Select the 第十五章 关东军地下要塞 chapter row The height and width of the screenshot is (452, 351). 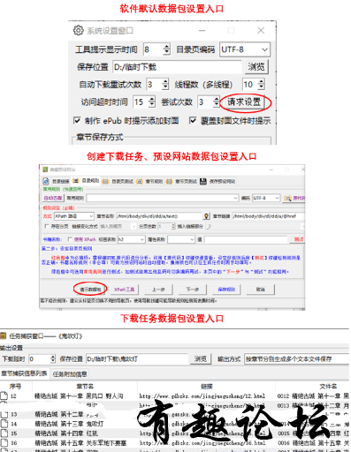point(175,442)
